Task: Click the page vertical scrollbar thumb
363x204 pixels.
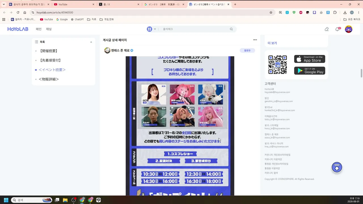Action: click(x=361, y=73)
